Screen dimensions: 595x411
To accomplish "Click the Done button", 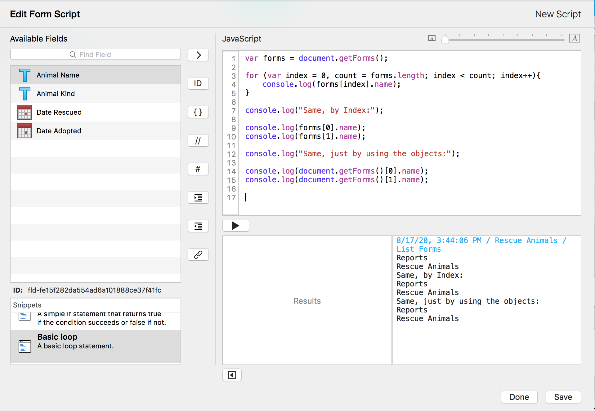I will click(x=519, y=397).
